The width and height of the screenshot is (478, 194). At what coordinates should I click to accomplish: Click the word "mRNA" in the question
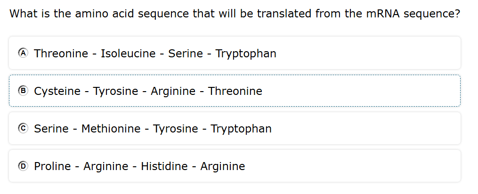(381, 14)
